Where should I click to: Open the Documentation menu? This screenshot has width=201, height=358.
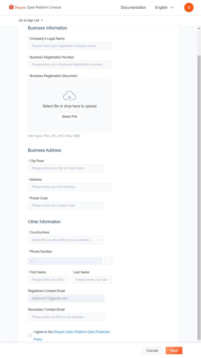(133, 7)
